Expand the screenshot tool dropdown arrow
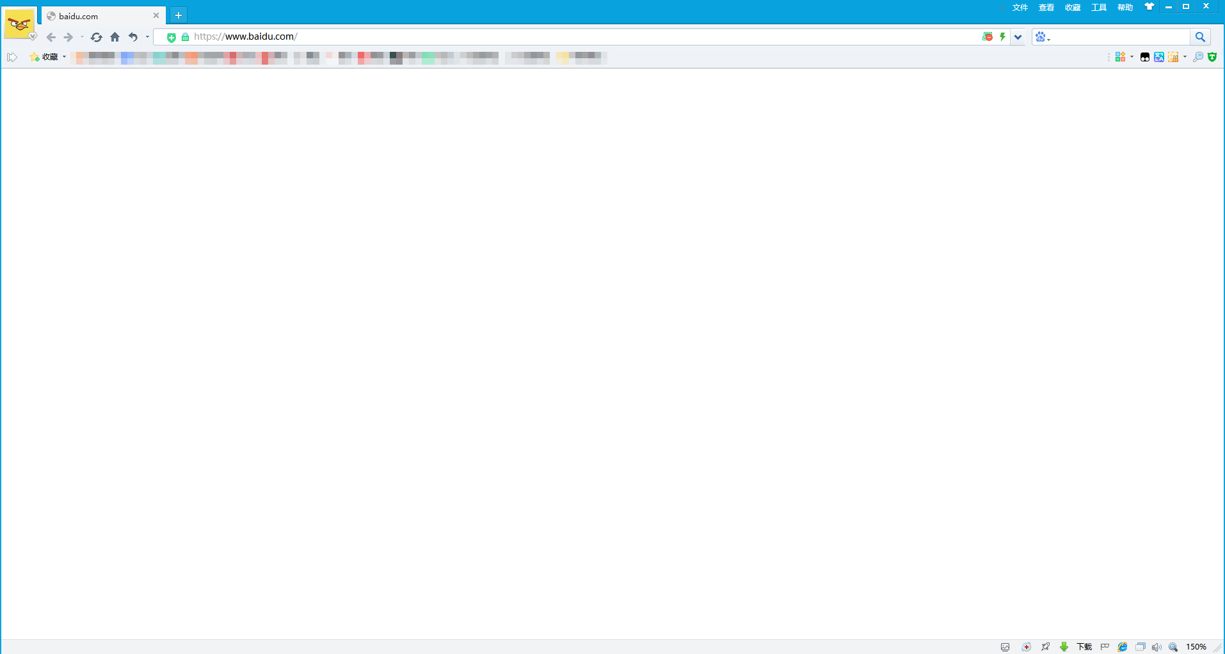 pos(1185,57)
